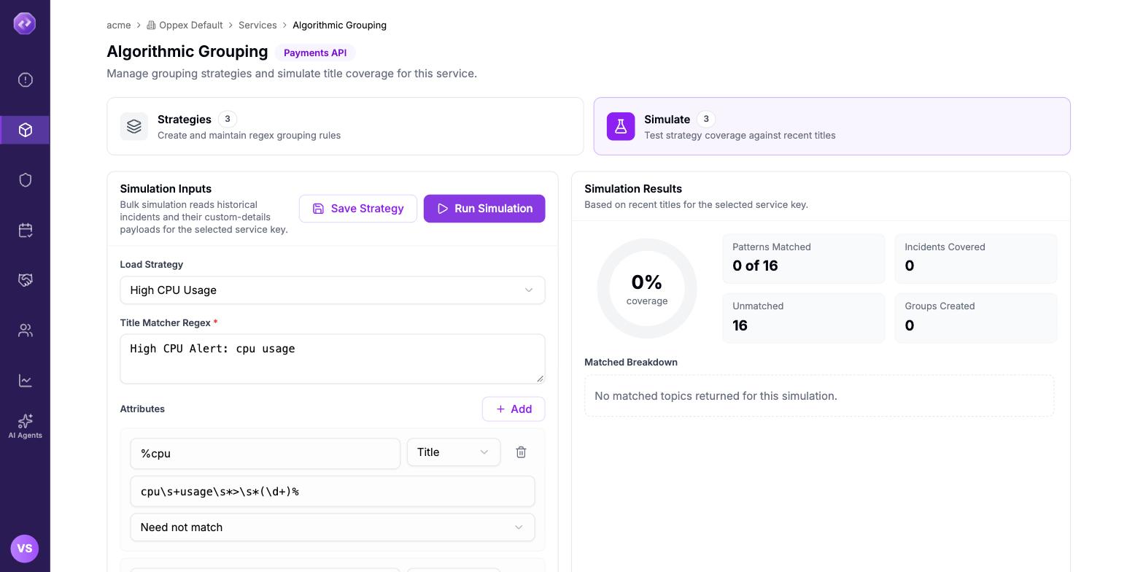Open the VS user avatar menu
The height and width of the screenshot is (572, 1127).
click(25, 549)
